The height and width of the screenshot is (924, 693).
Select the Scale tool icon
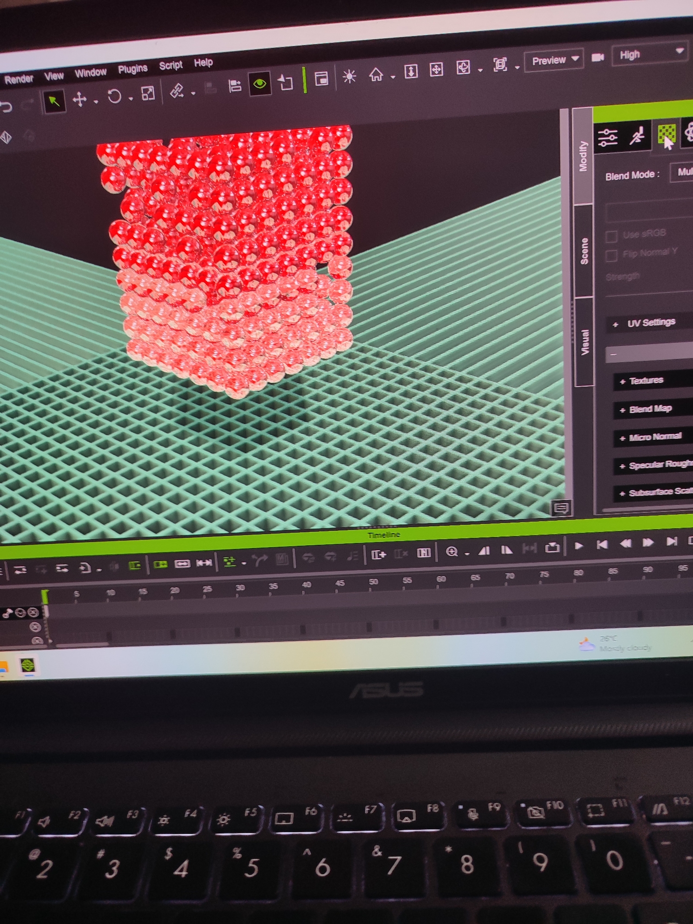[x=148, y=93]
